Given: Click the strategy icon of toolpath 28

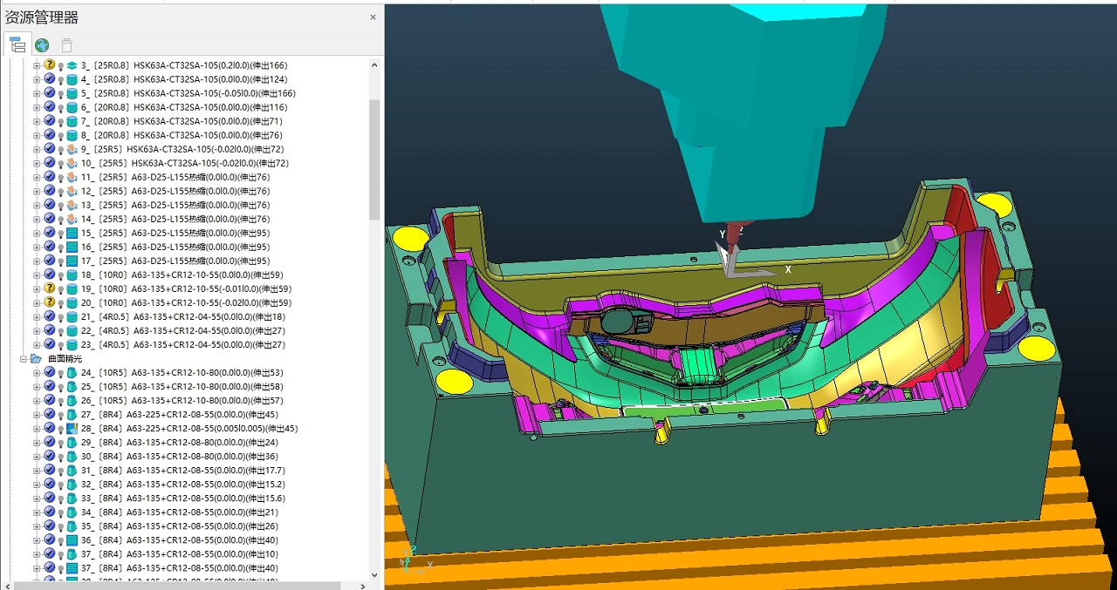Looking at the screenshot, I should [72, 429].
